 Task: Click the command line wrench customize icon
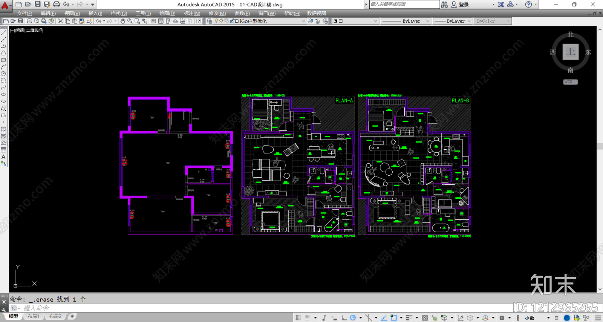[4, 309]
